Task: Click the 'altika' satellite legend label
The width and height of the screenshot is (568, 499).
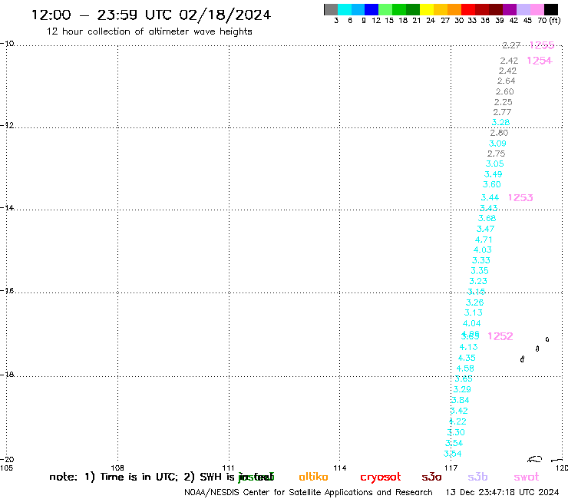Action: point(313,477)
